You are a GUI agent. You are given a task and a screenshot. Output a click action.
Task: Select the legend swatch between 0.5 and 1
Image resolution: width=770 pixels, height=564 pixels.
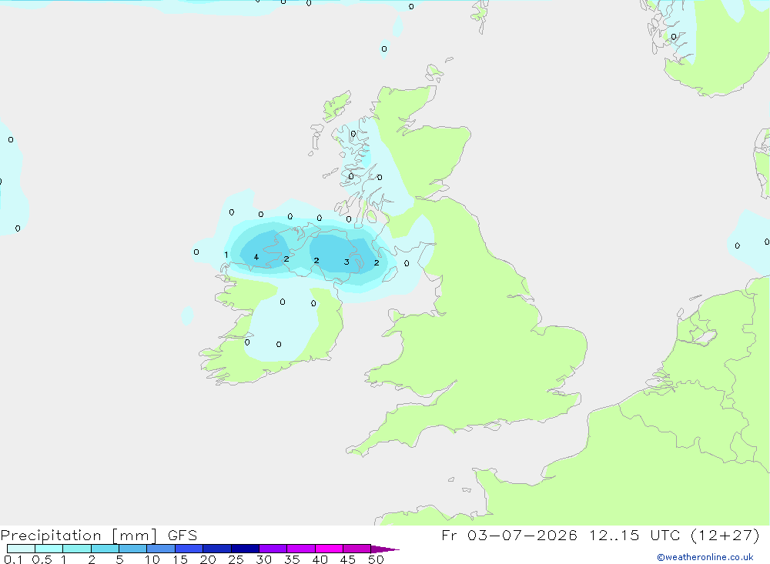(x=49, y=549)
